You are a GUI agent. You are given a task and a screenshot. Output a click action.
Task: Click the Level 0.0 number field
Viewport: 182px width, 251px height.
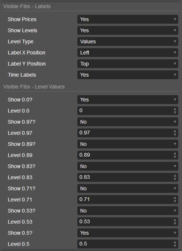[x=124, y=111]
